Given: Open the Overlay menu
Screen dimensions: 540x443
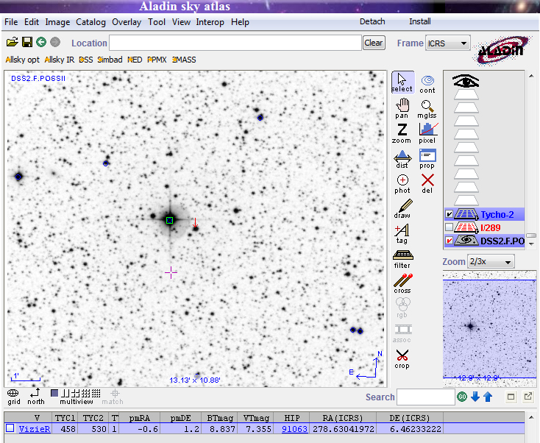Looking at the screenshot, I should pos(127,22).
